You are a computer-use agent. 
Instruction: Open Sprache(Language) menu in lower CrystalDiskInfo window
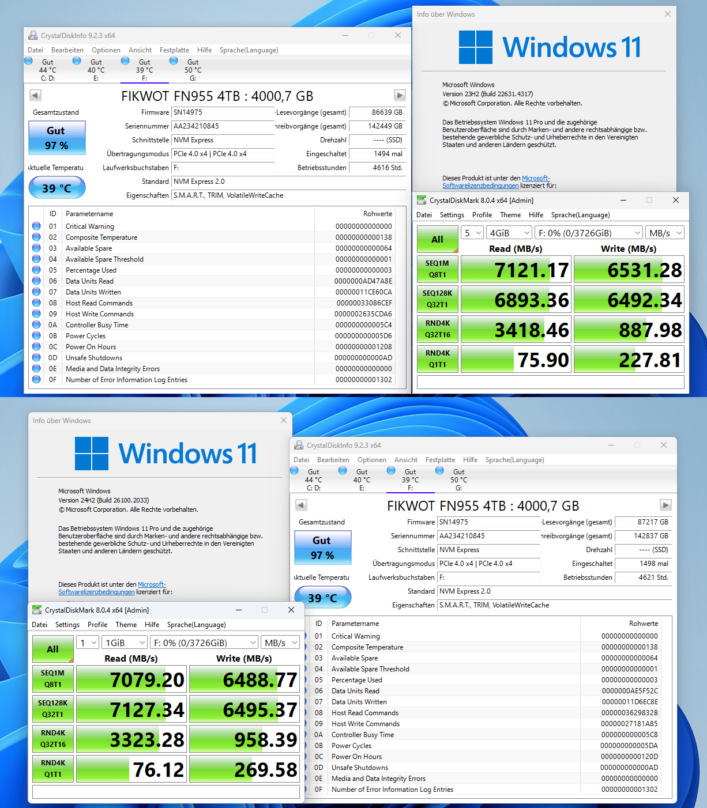click(x=515, y=460)
